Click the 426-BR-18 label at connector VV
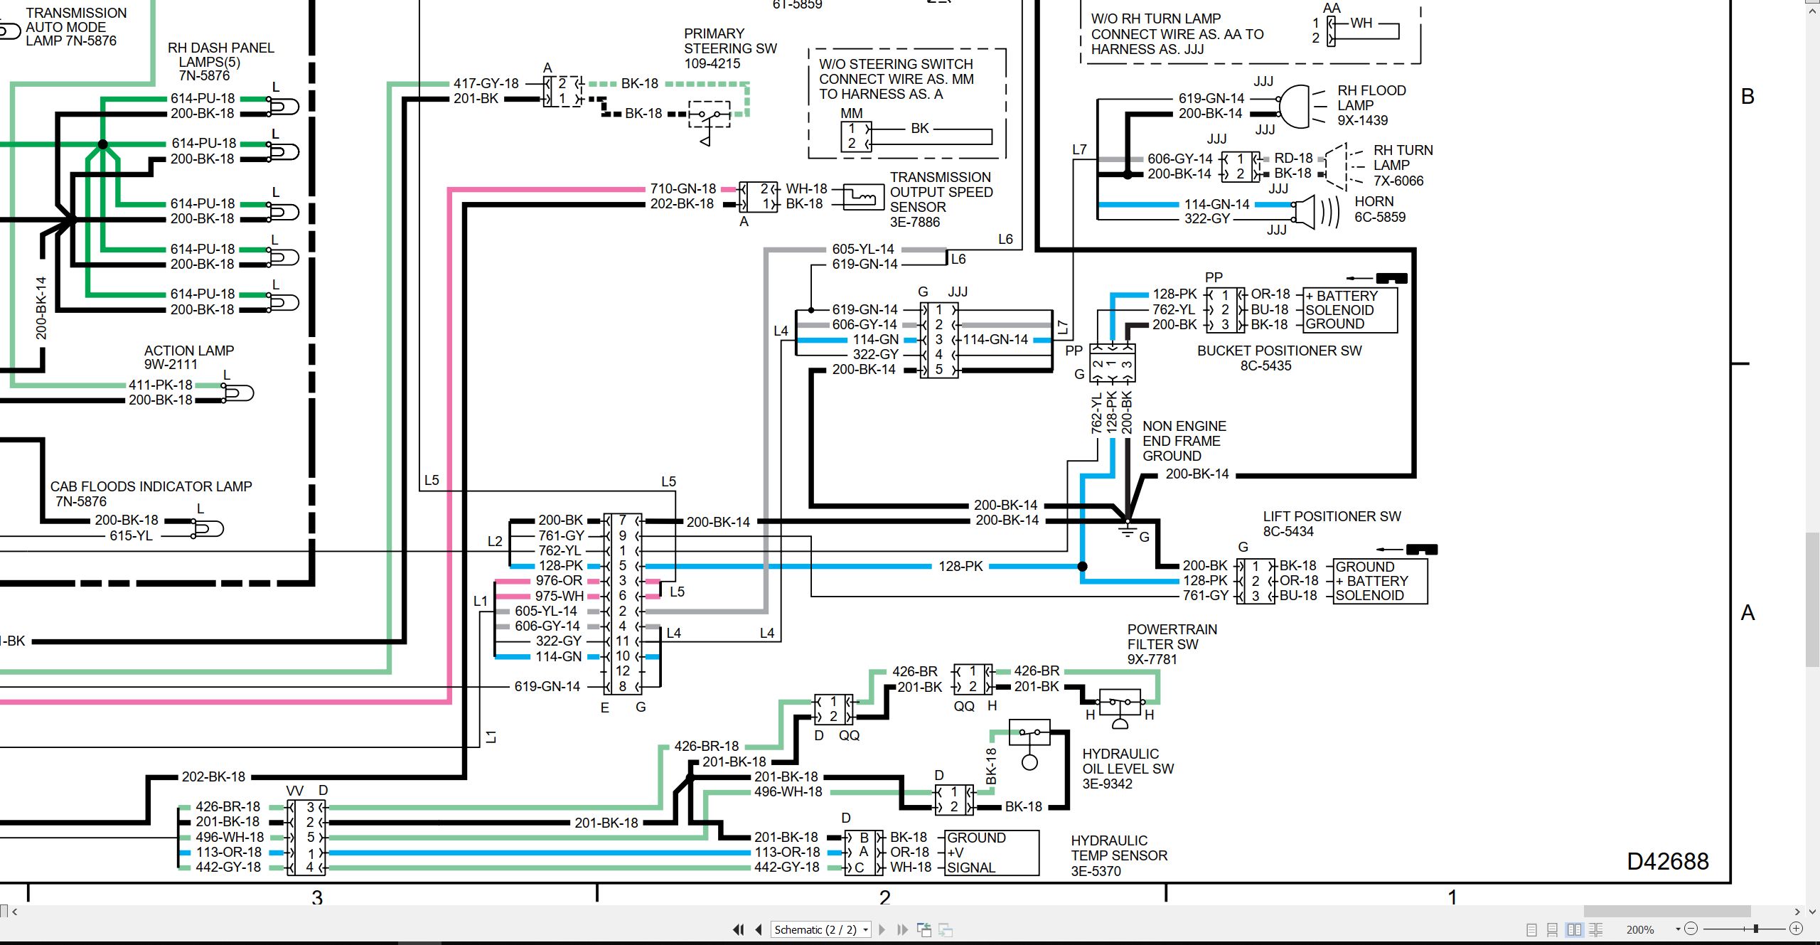The width and height of the screenshot is (1820, 945). click(227, 806)
